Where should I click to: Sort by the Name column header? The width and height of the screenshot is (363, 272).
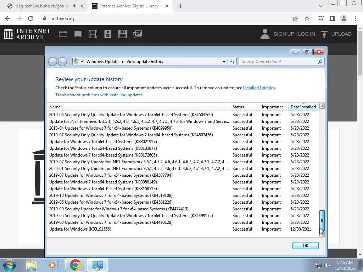point(139,107)
